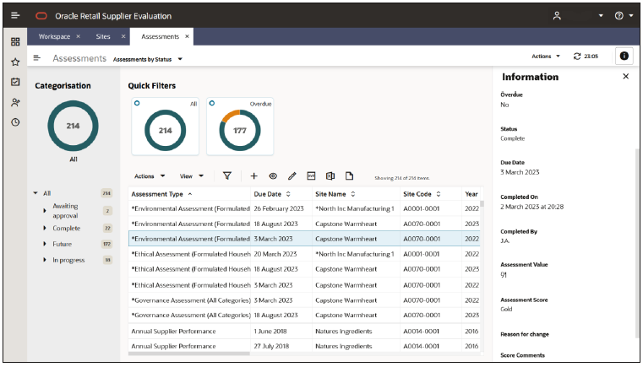The height and width of the screenshot is (367, 643).
Task: Open the user account dropdown arrow
Action: 601,15
